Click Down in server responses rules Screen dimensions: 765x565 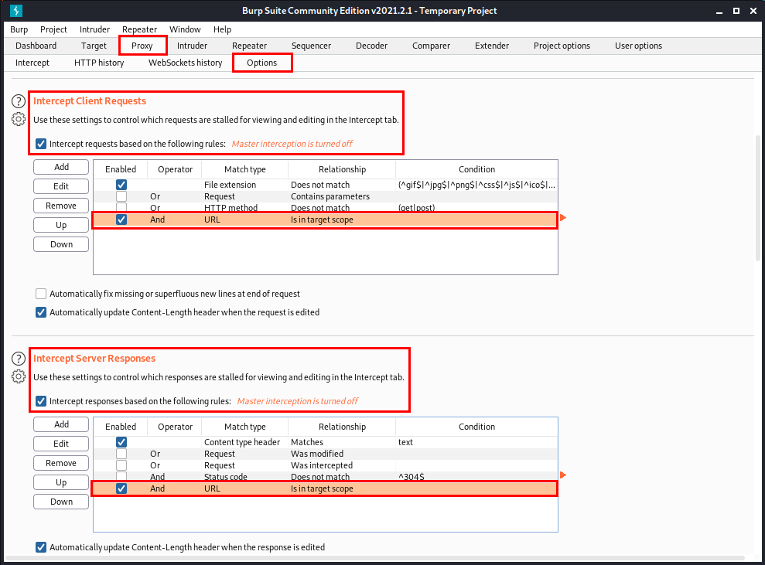[x=61, y=502]
